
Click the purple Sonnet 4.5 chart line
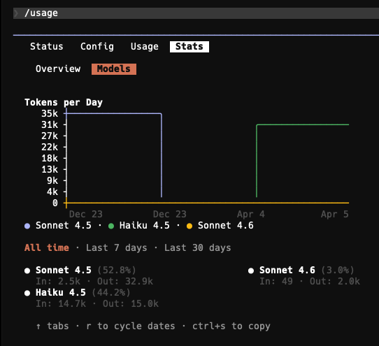pos(113,113)
